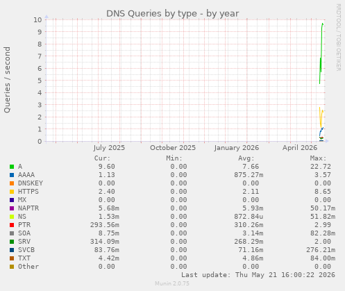Screen dimensions: 345x291
Task: Click the HTTPS current value 2.40
Action: pyautogui.click(x=107, y=192)
